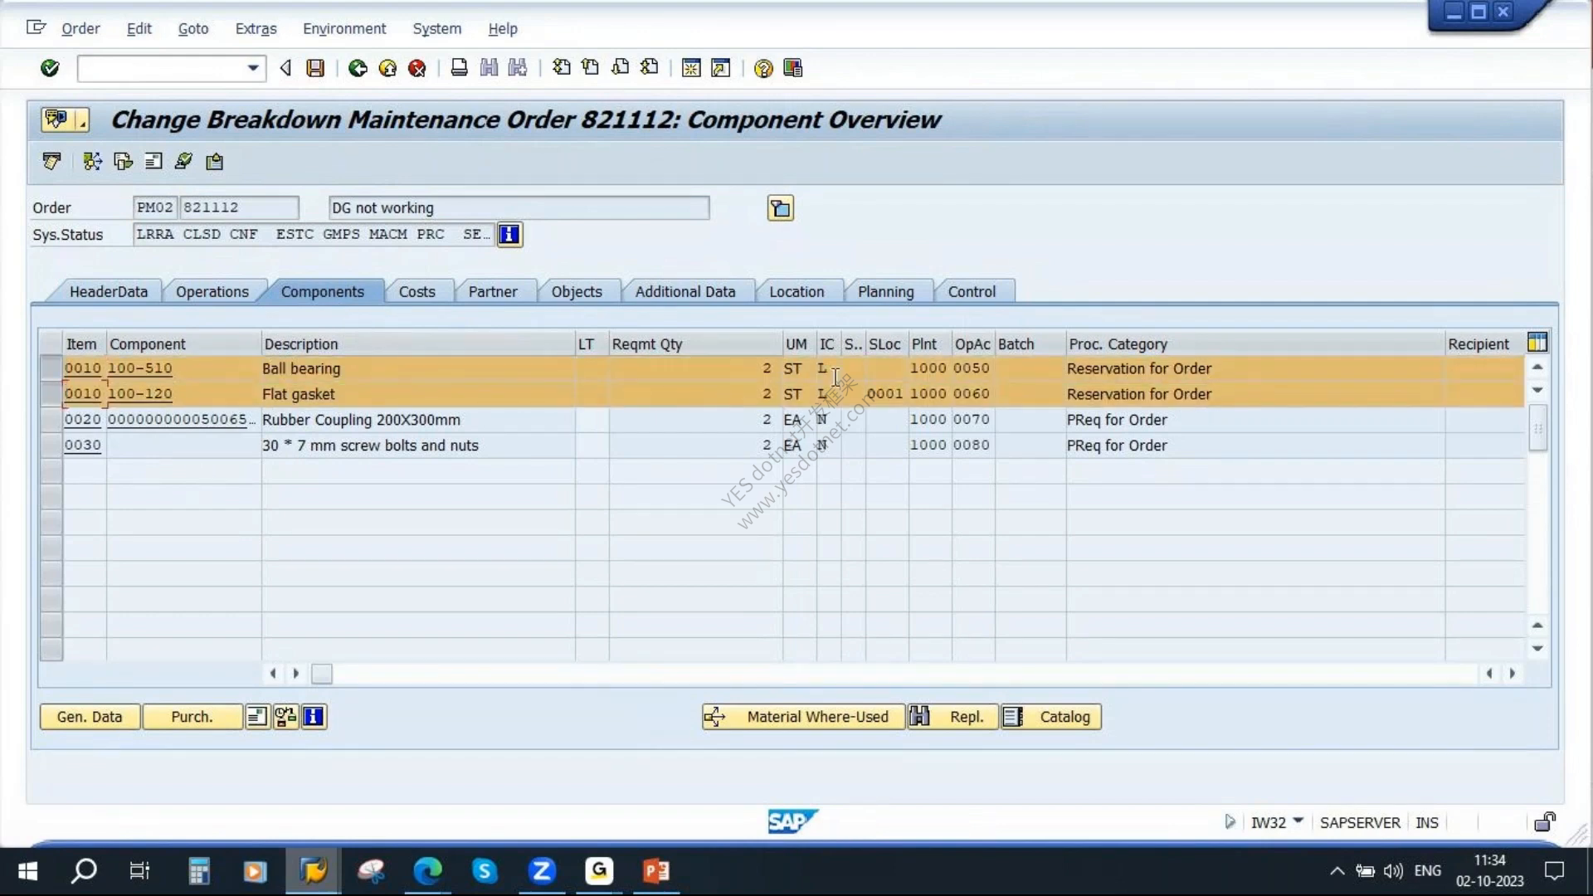Open the Edit menu
This screenshot has width=1593, height=896.
(x=139, y=28)
